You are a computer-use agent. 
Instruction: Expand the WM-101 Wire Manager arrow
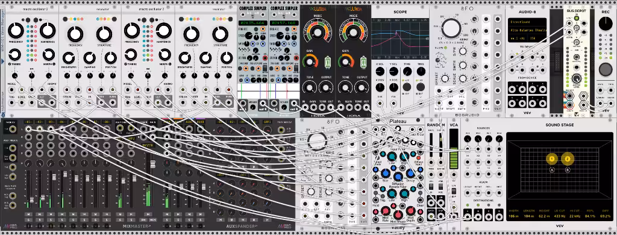click(x=2, y=61)
